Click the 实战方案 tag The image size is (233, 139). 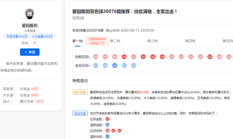(80, 114)
